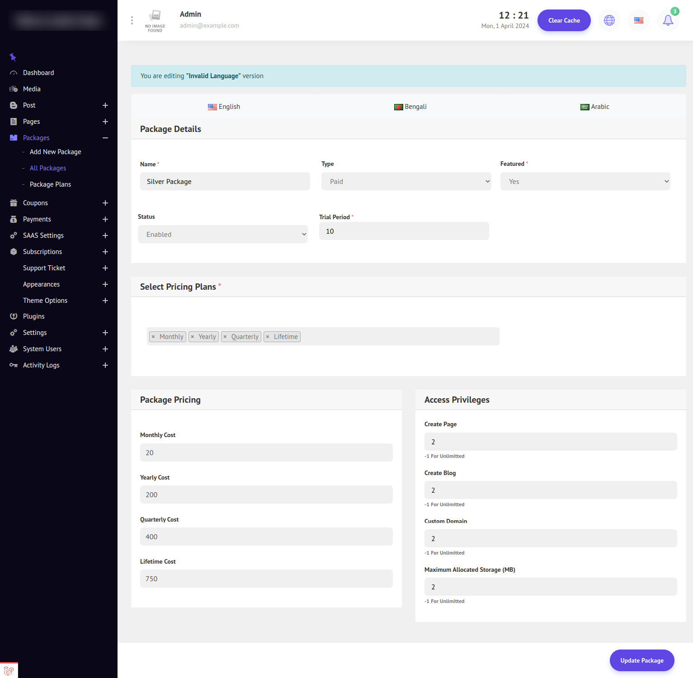Open Add New Package in sidebar

click(x=55, y=152)
